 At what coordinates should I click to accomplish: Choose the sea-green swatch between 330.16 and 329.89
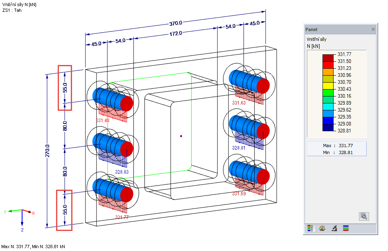click(x=328, y=100)
